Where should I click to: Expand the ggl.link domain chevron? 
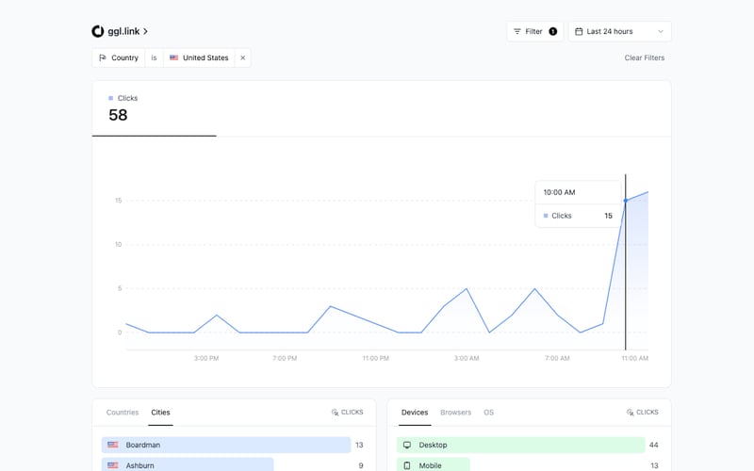pos(146,32)
